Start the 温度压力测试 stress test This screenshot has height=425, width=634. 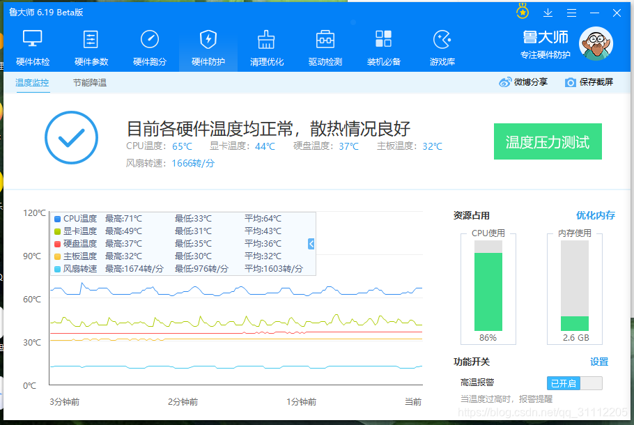(x=548, y=141)
